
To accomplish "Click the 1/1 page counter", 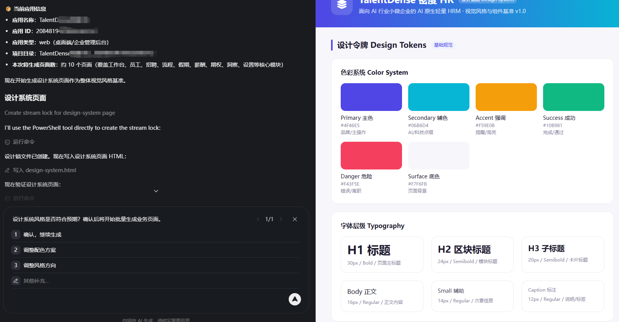I will click(269, 219).
